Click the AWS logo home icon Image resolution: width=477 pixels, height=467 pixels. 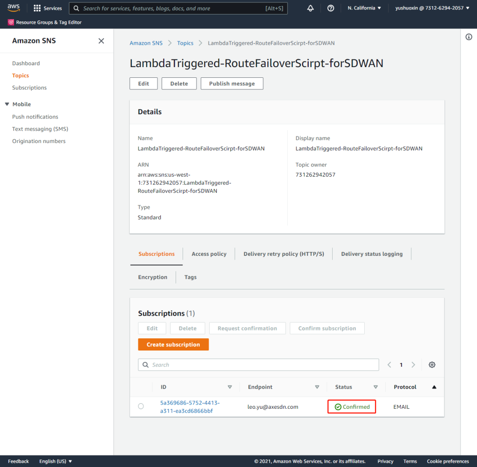(x=14, y=8)
